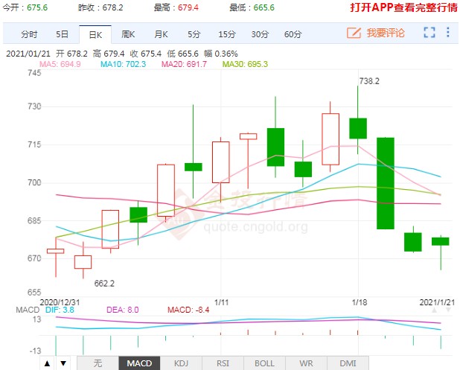Click the tall green candle after 1/18
This screenshot has height=370, width=460.
click(x=386, y=183)
